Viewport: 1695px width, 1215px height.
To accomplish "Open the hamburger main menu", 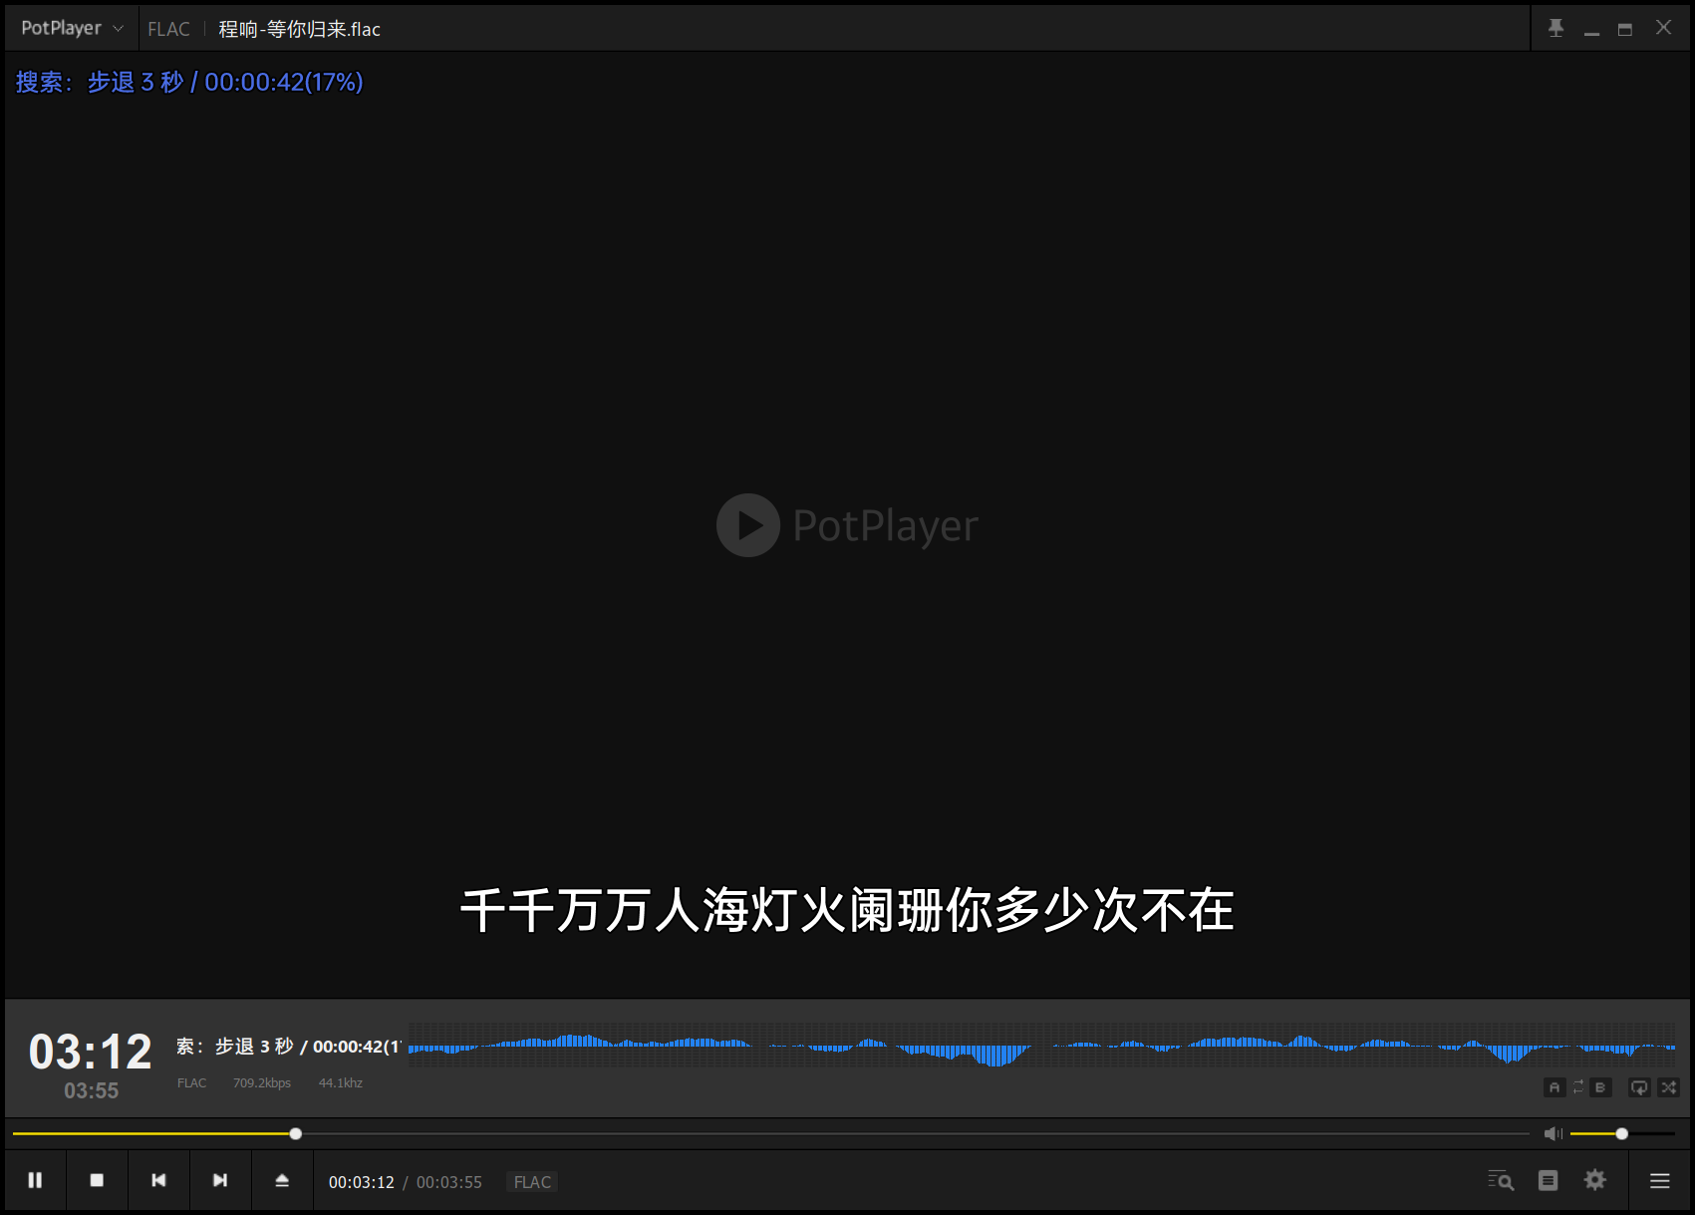I will (x=1659, y=1180).
